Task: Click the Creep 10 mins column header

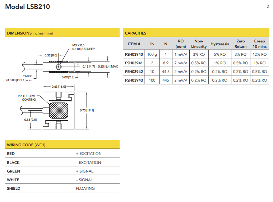Action: [x=259, y=44]
